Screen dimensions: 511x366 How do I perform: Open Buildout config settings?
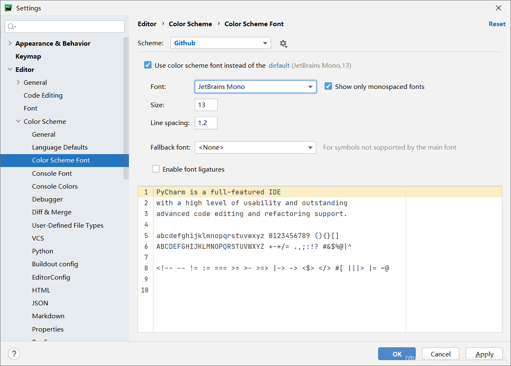pyautogui.click(x=55, y=264)
